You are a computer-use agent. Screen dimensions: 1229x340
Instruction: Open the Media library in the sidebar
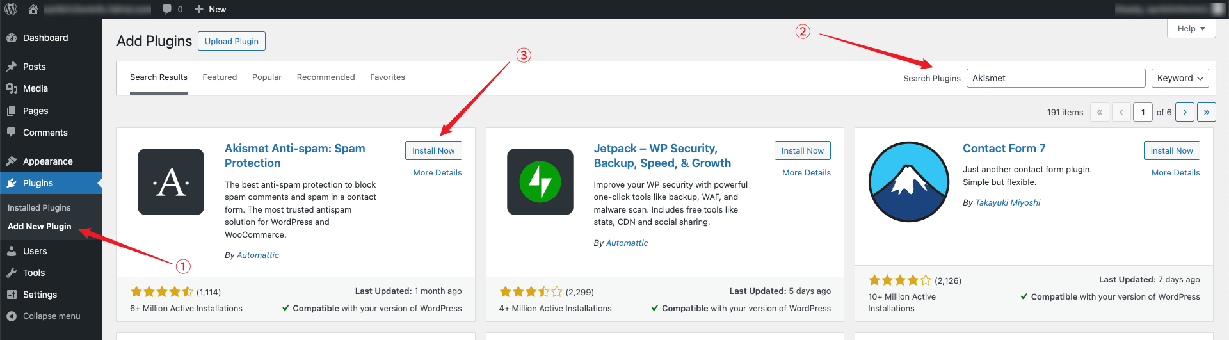[35, 88]
